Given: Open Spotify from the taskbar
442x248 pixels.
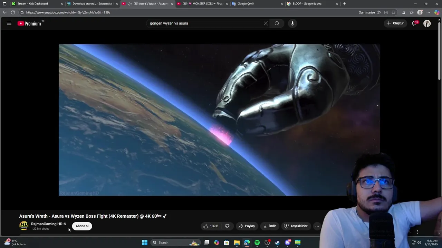Looking at the screenshot, I should coord(257,242).
